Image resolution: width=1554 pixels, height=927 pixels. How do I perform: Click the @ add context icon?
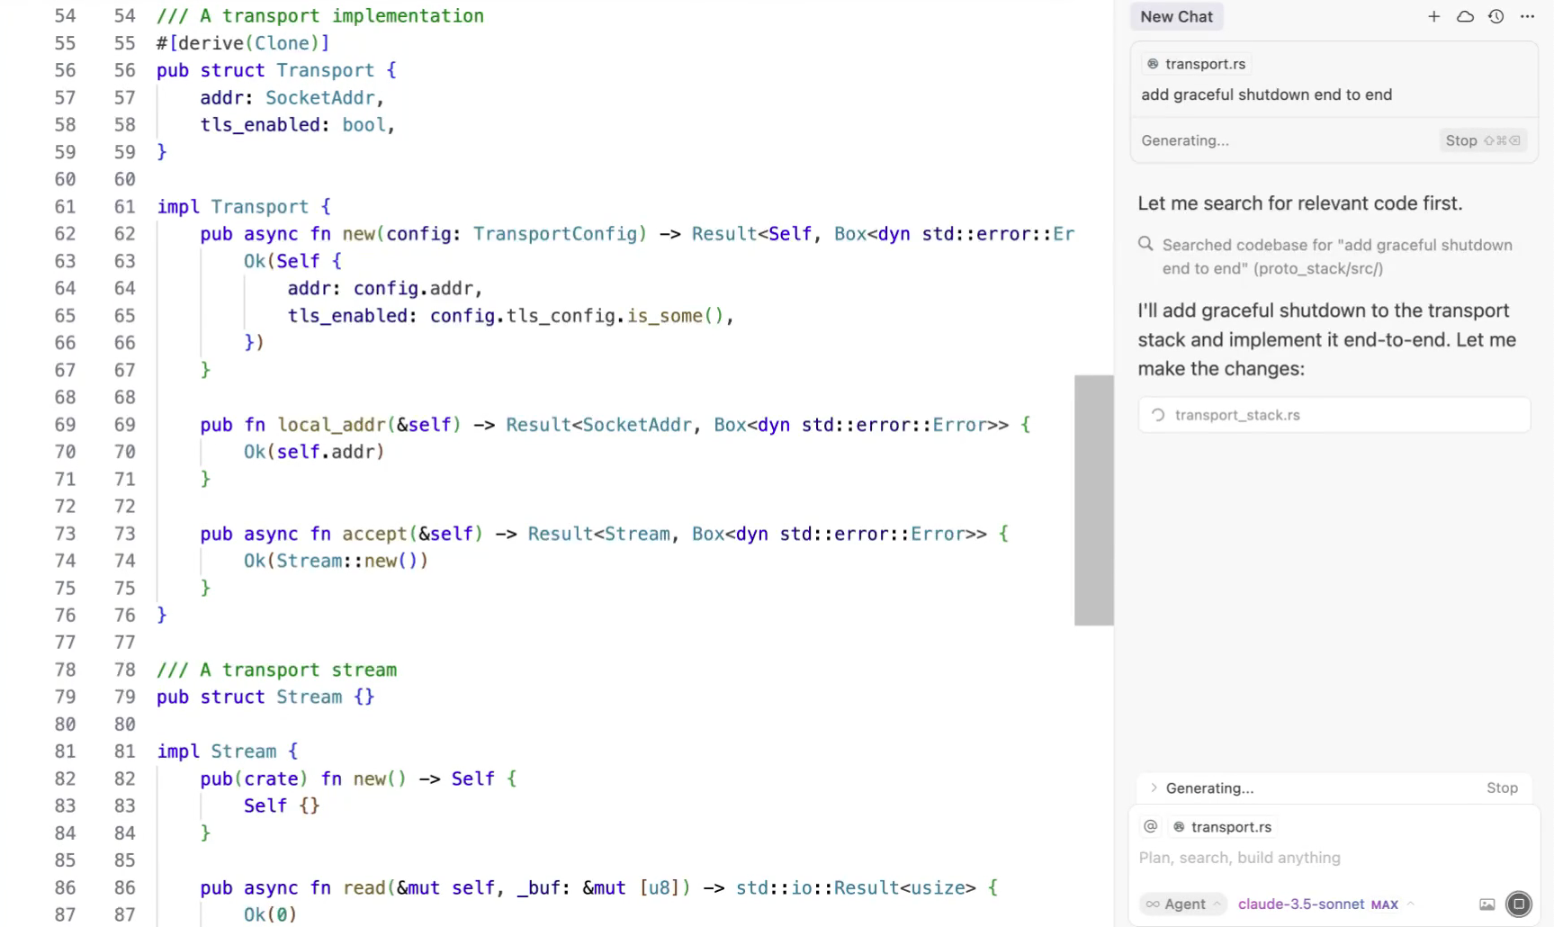[1150, 826]
